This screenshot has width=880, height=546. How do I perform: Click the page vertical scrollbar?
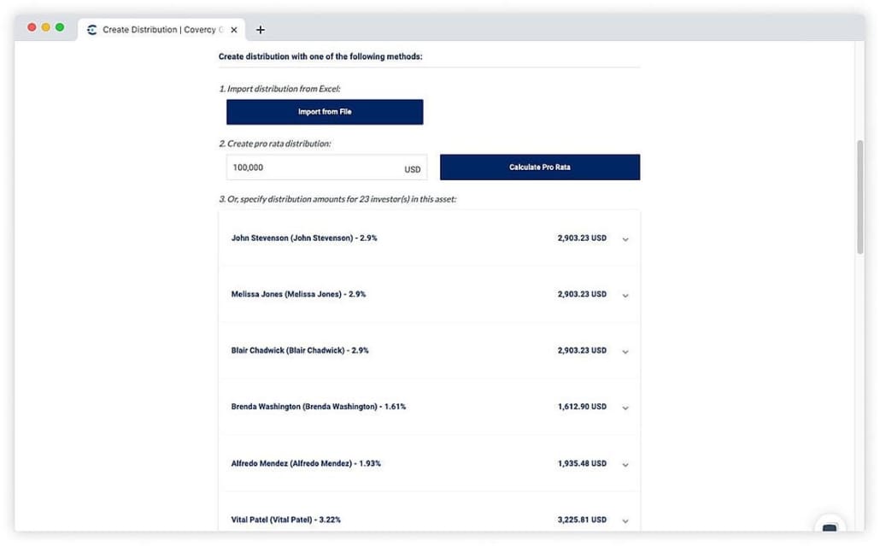pos(859,197)
